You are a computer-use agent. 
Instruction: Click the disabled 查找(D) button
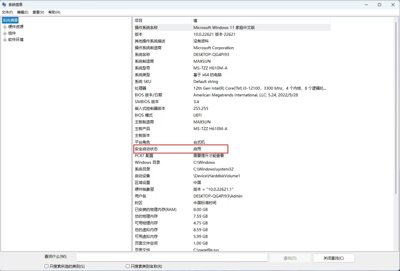point(290,258)
